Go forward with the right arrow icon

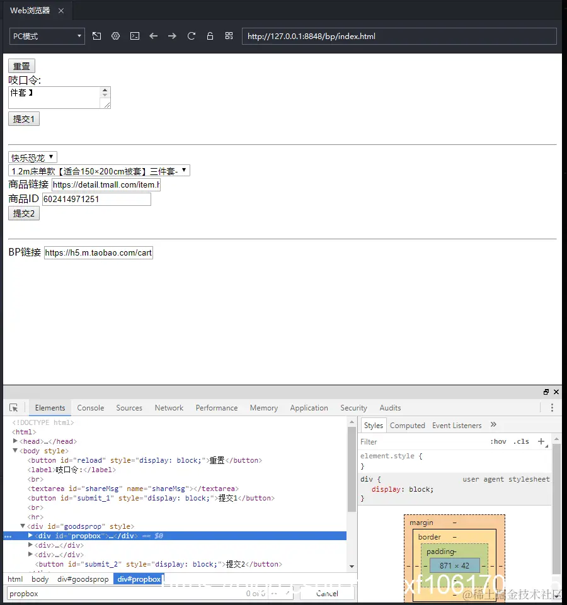click(x=172, y=36)
